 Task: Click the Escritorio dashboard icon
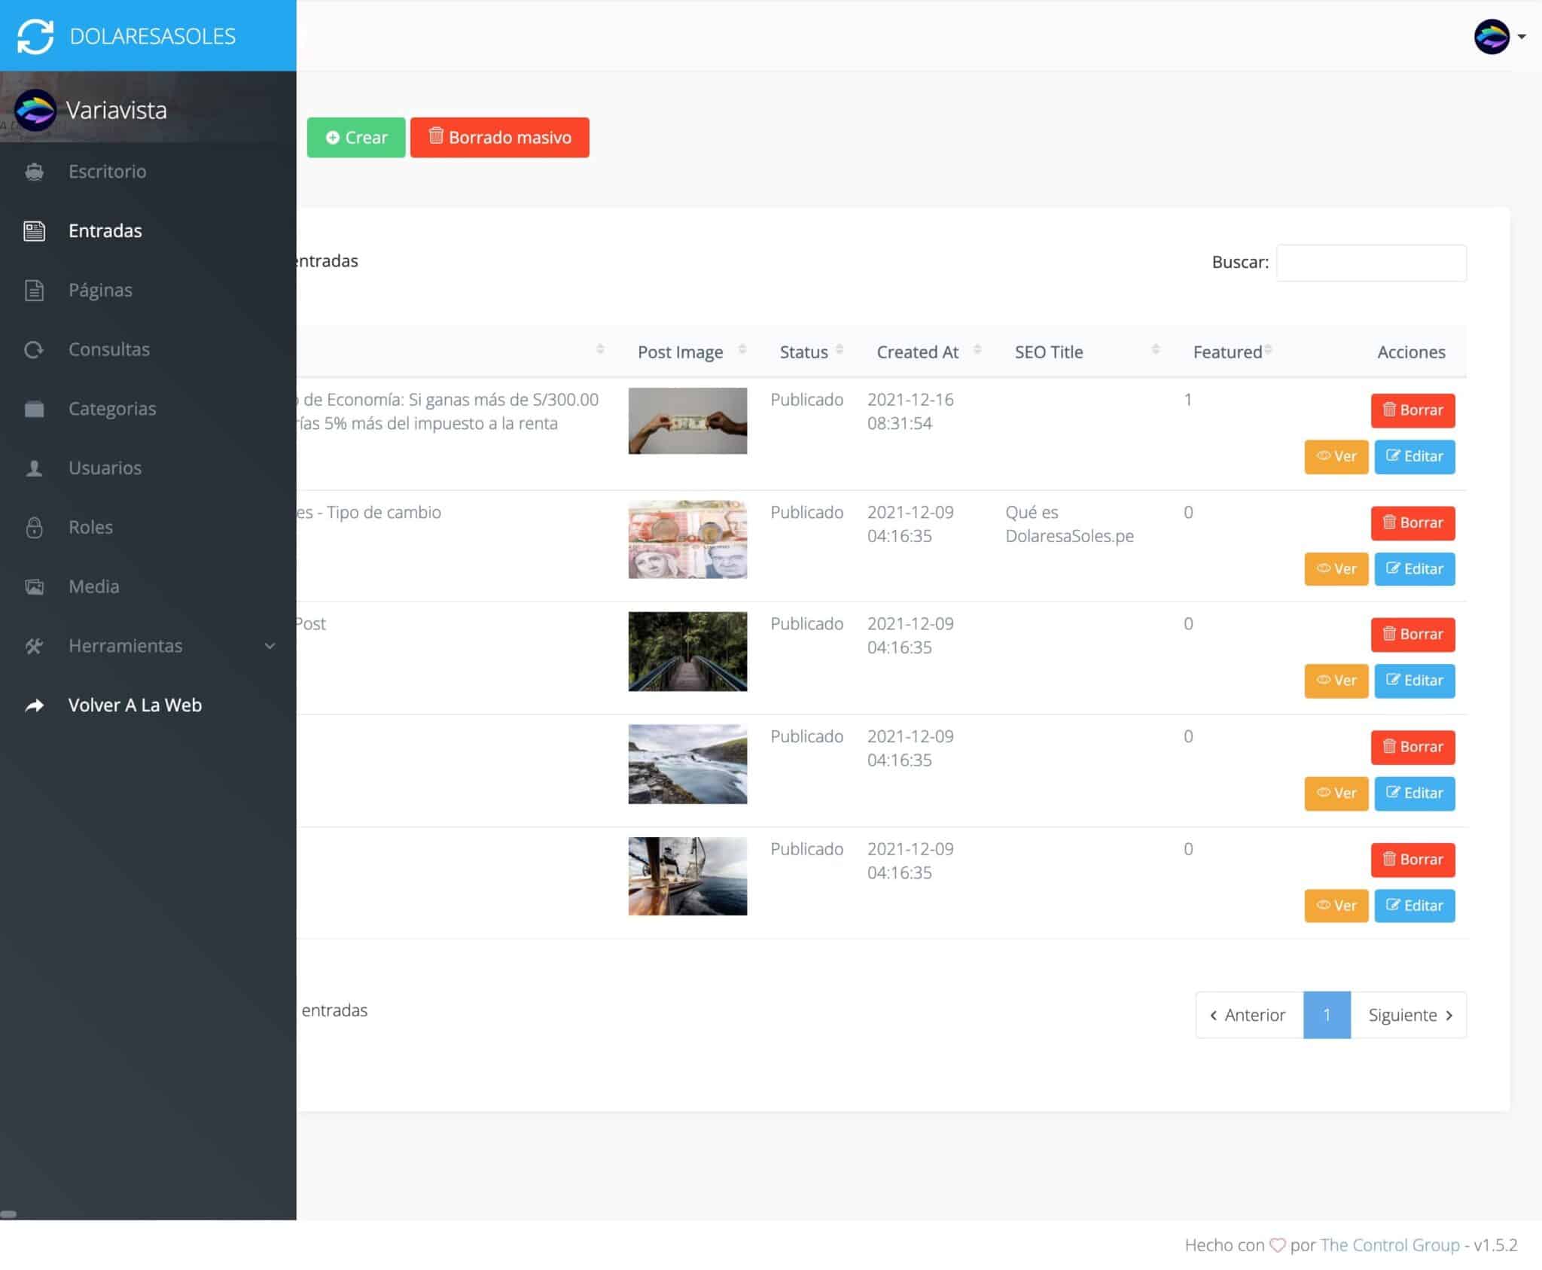35,172
